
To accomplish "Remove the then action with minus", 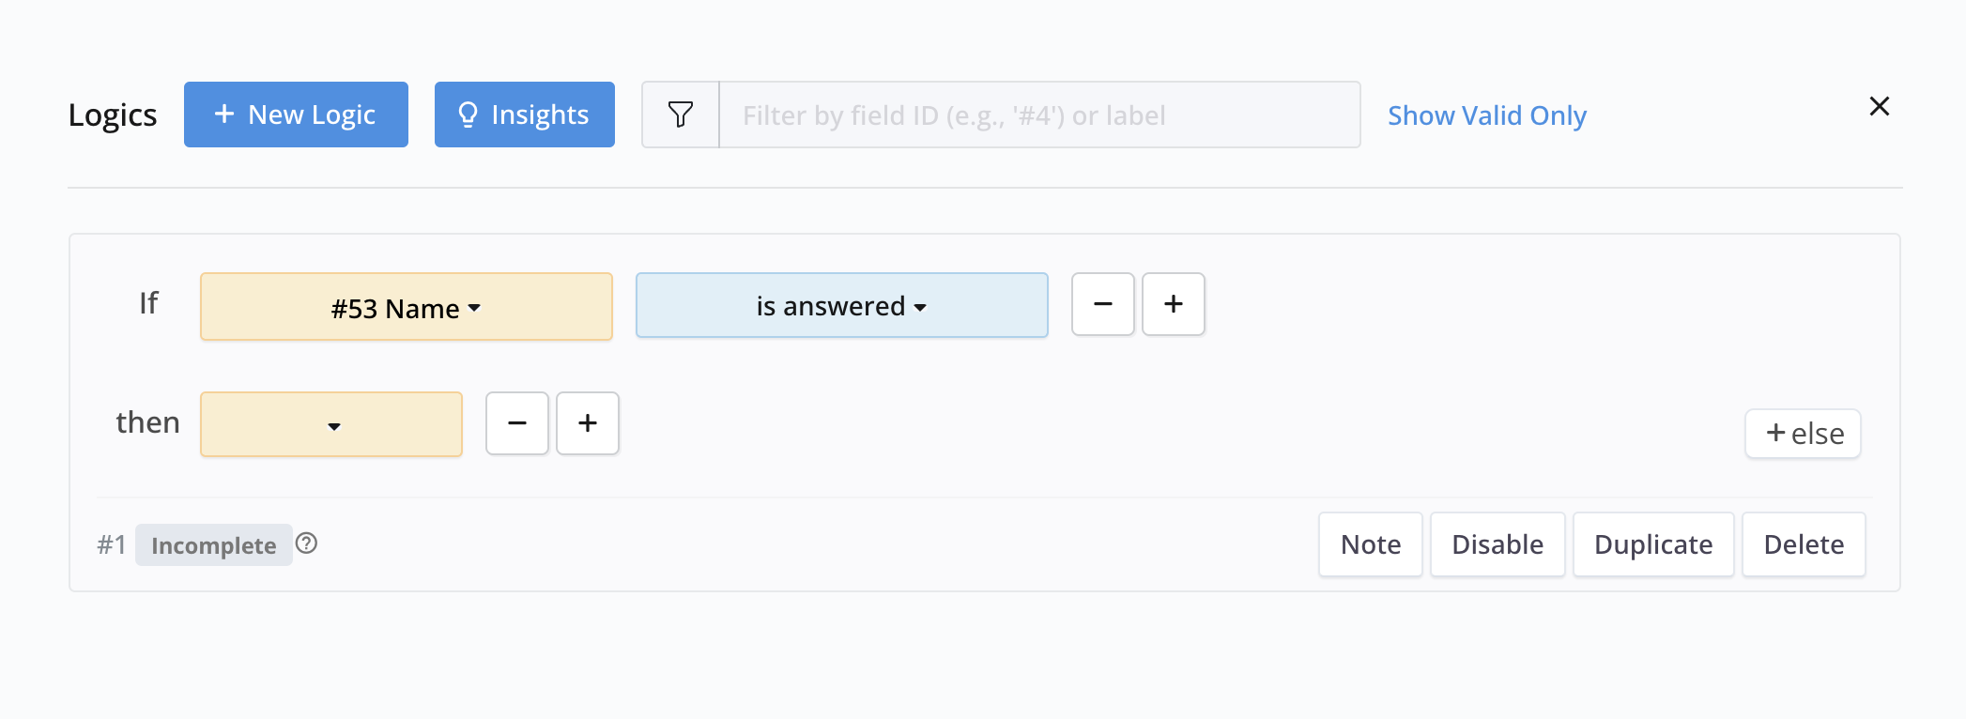I will pos(517,423).
